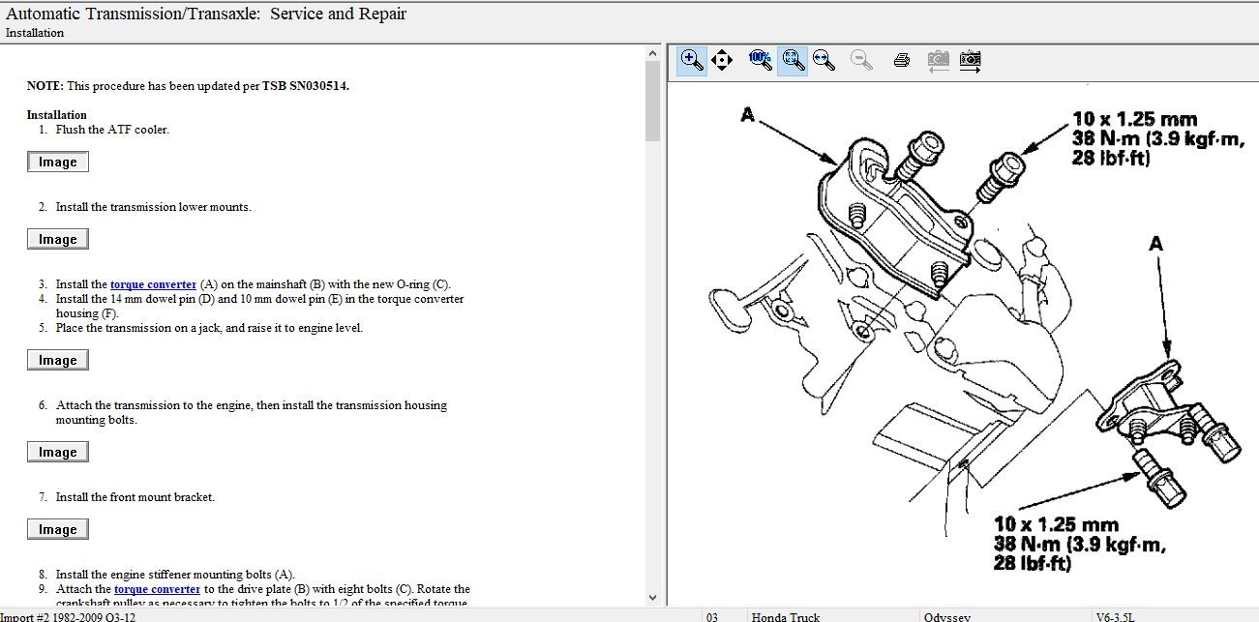Click the text pane scroll up arrow
1259x622 pixels.
(x=652, y=52)
